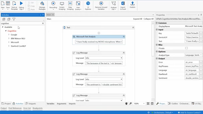Open the Key property ellipsis editor
Image resolution: width=203 pixels, height=114 pixels.
coord(201,33)
